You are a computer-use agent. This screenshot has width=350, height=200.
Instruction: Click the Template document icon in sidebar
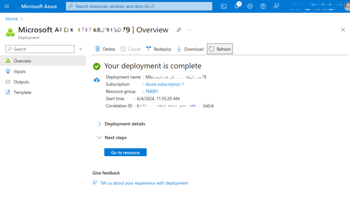8,92
